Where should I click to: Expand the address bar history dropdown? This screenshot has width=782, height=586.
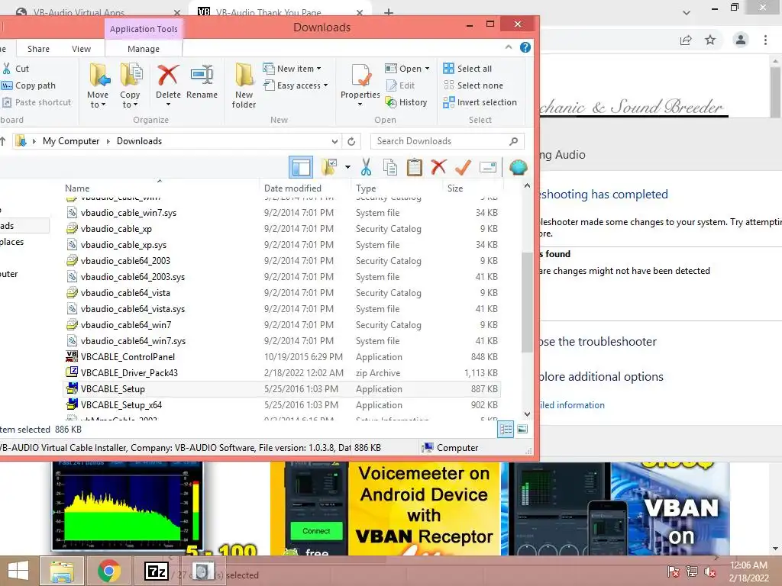pos(334,141)
